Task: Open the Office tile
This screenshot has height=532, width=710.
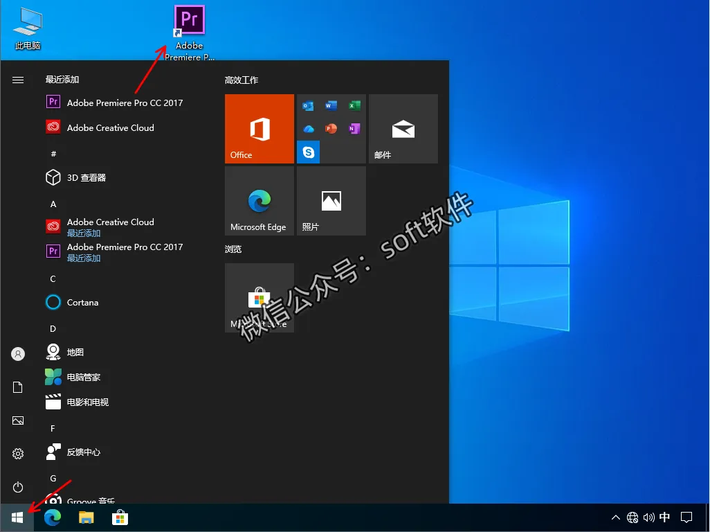Action: 260,129
